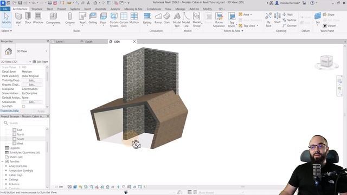Close the {3D} view tab

tap(134, 42)
